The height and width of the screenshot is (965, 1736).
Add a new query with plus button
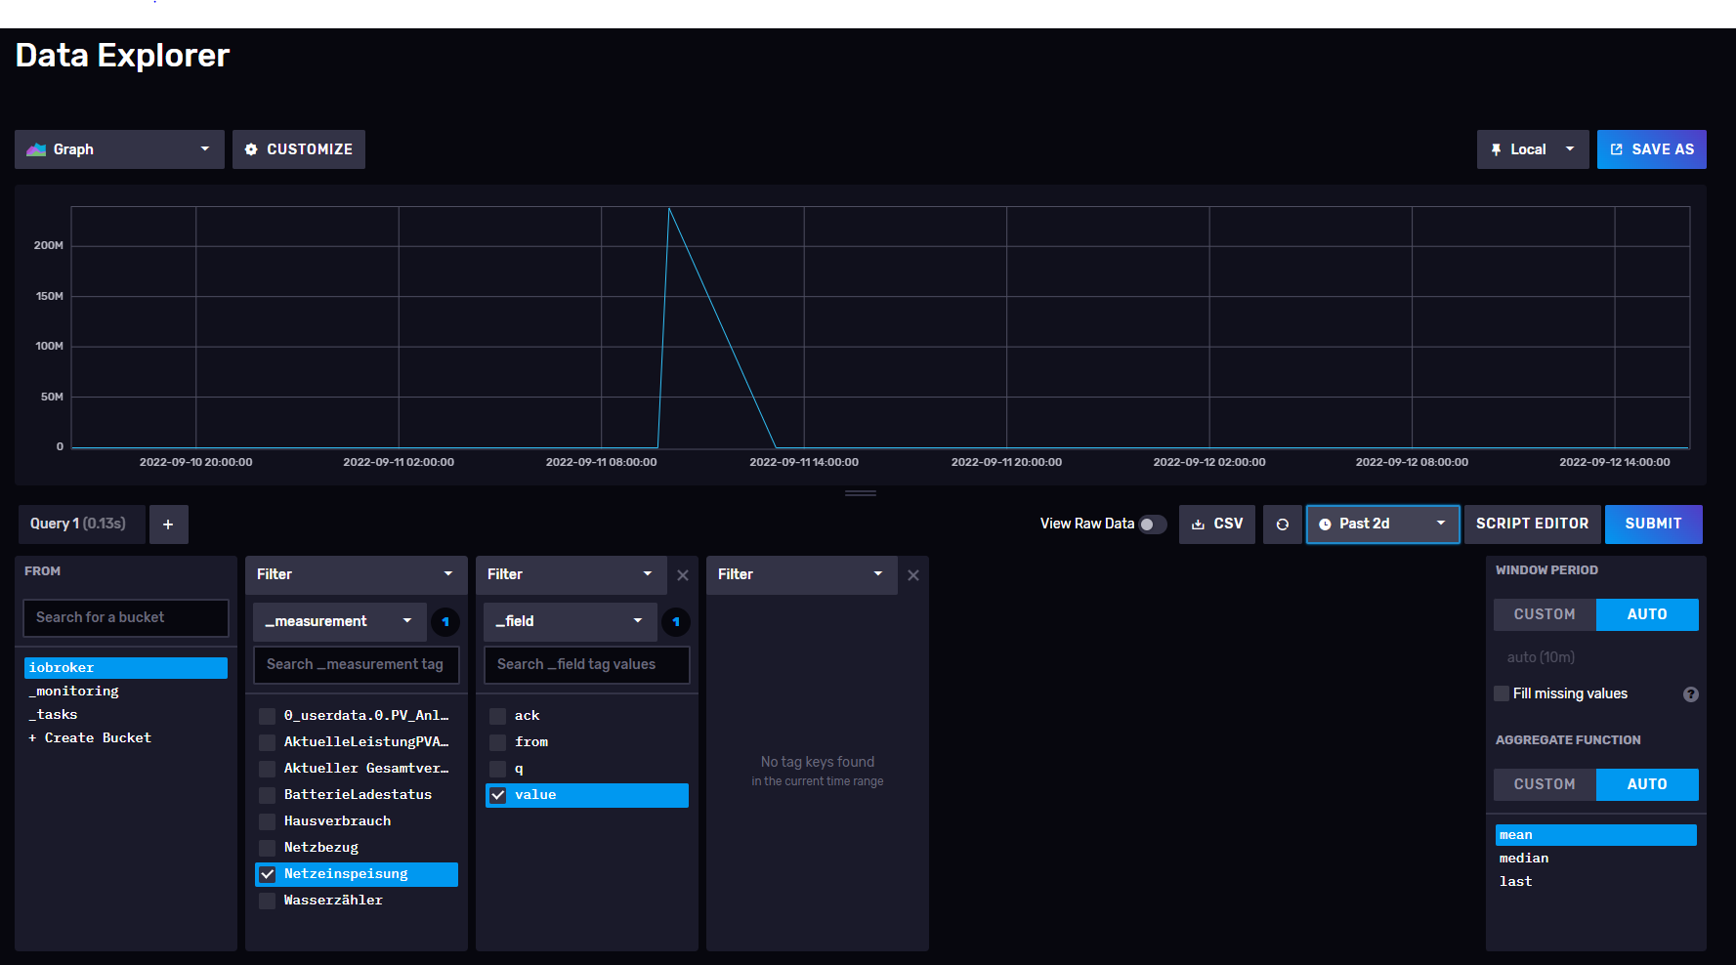(168, 524)
